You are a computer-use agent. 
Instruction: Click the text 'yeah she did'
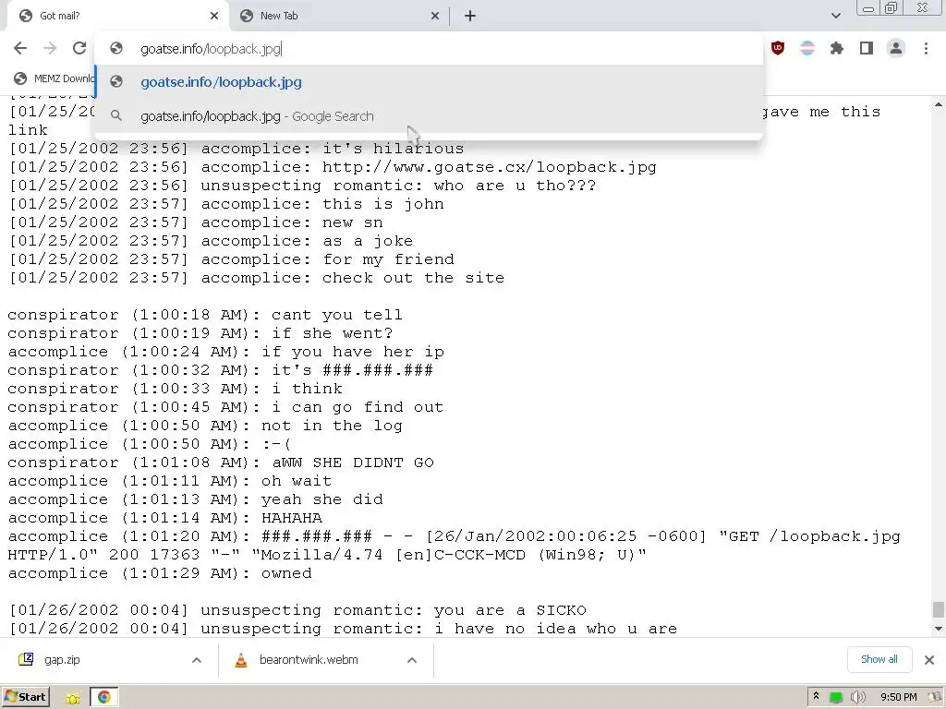322,499
